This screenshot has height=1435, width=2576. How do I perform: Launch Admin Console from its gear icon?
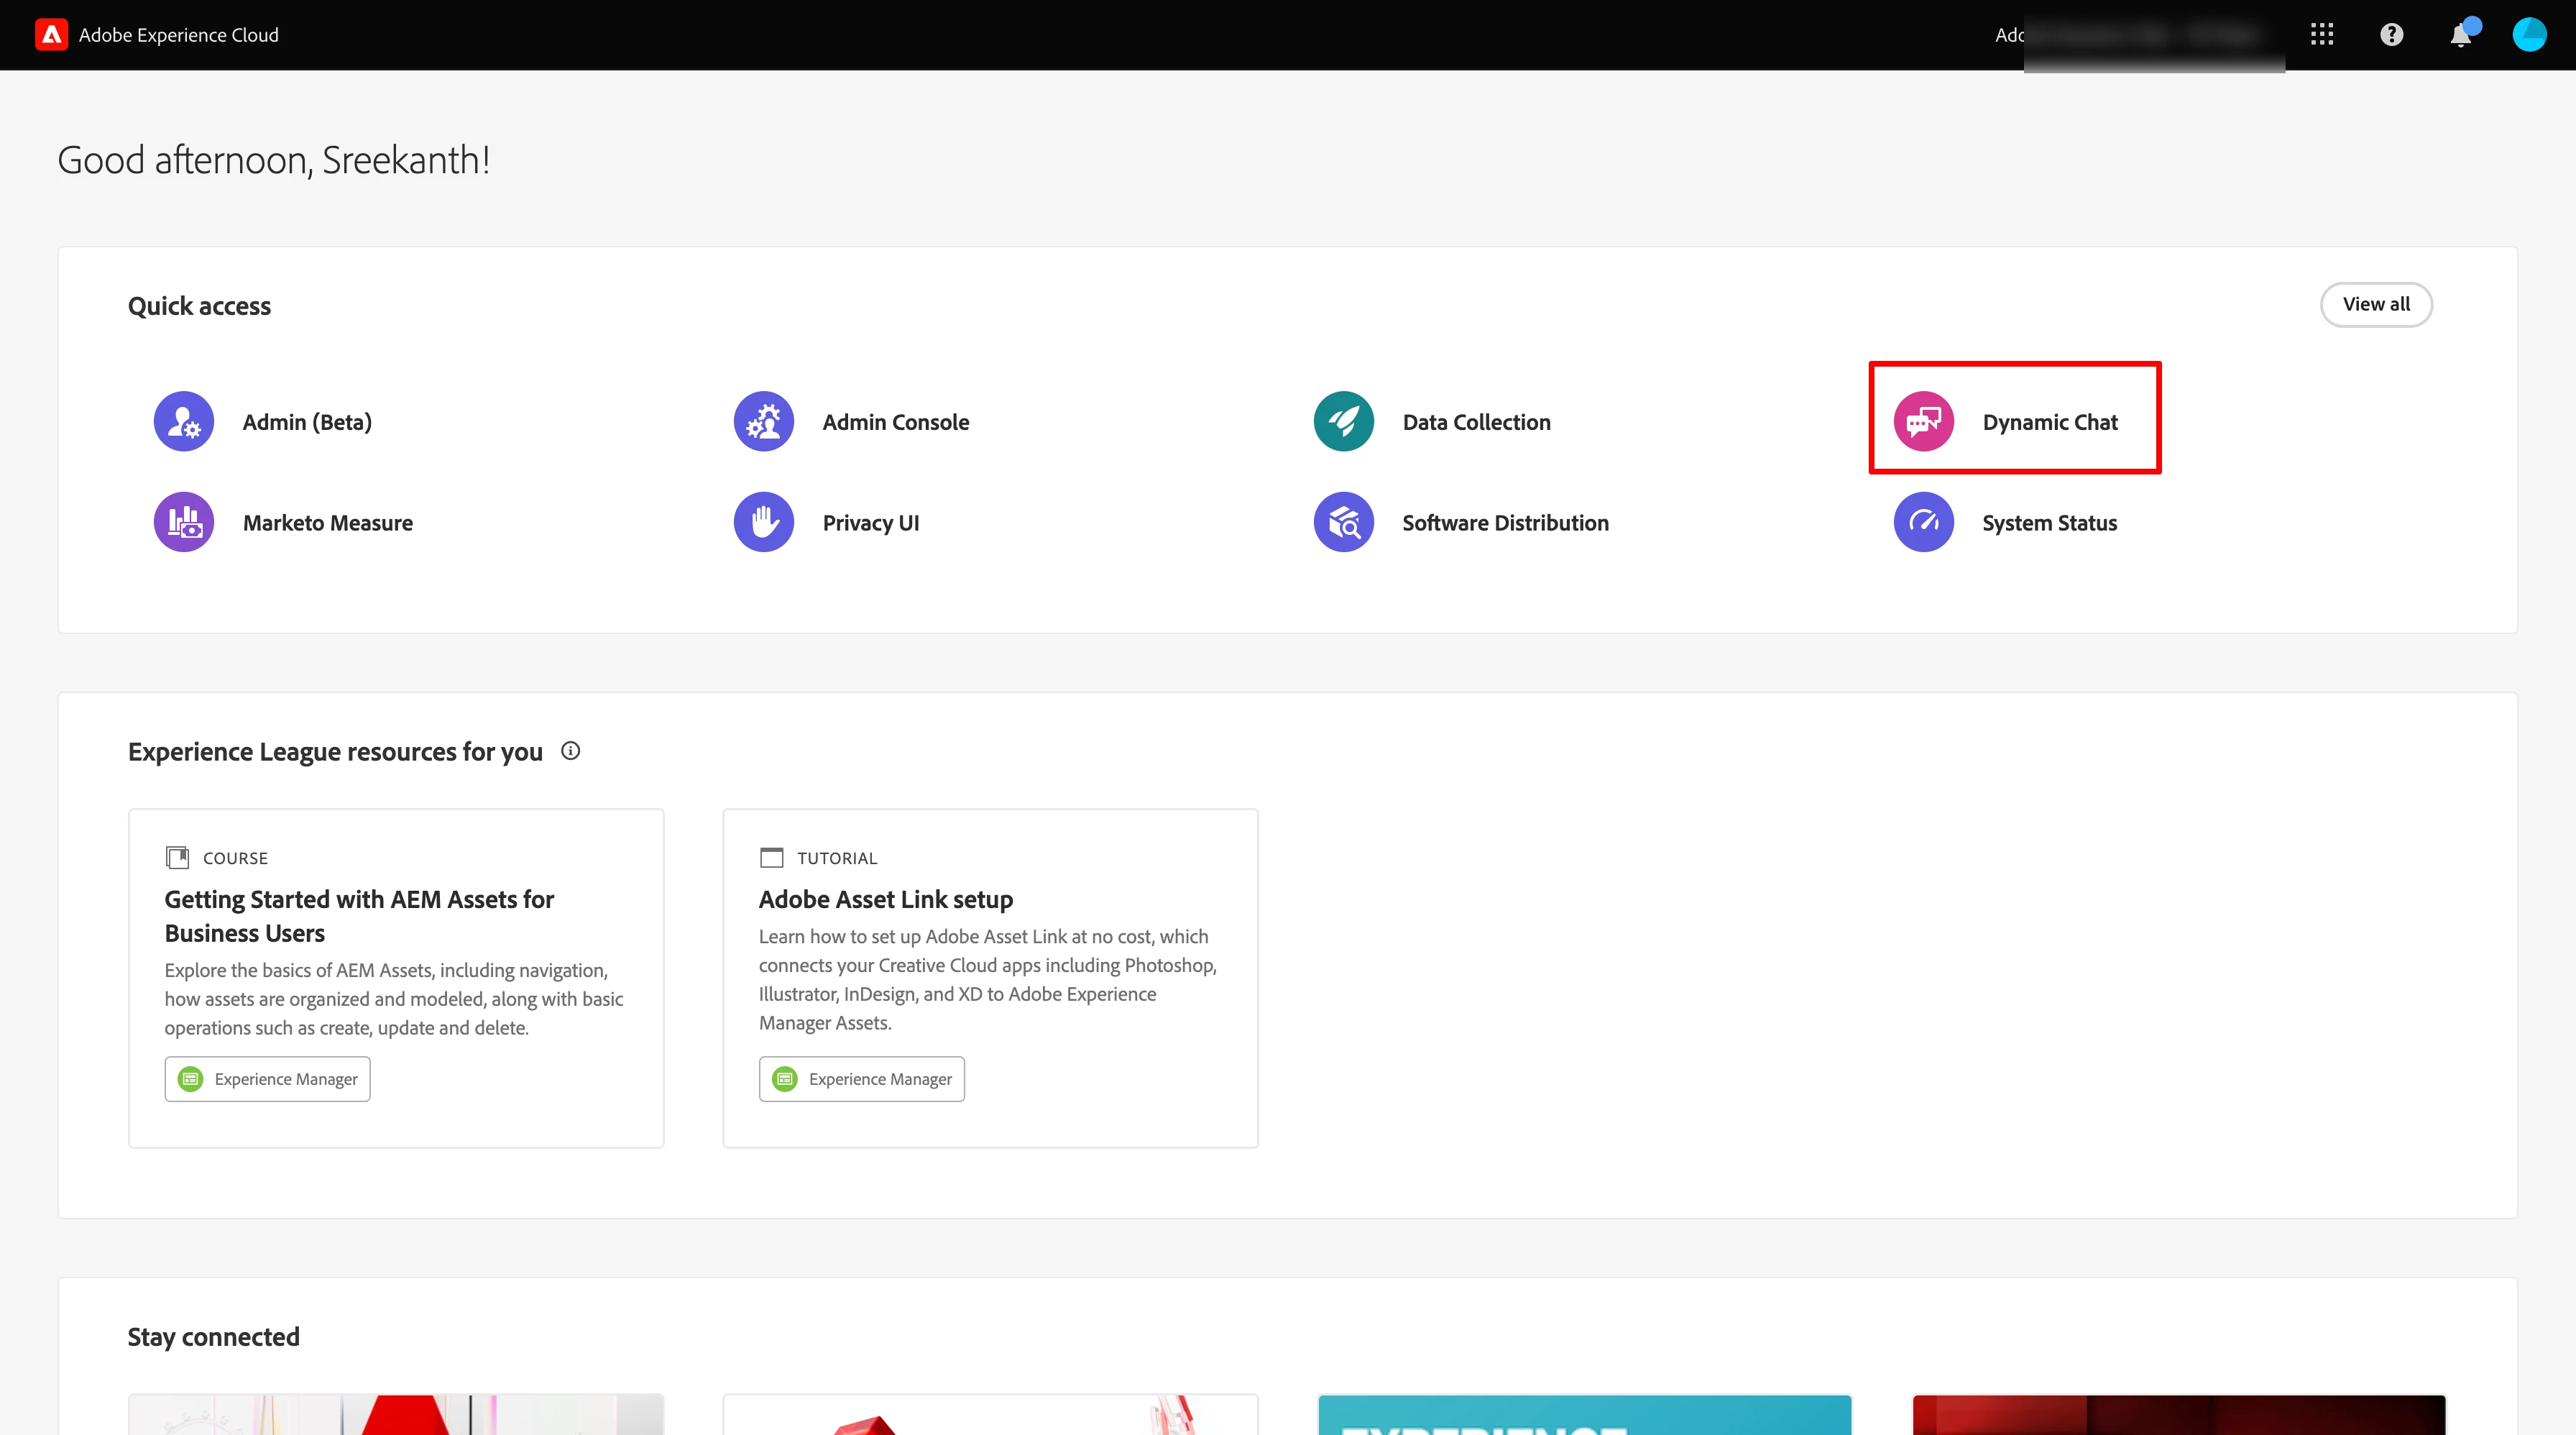(x=763, y=421)
